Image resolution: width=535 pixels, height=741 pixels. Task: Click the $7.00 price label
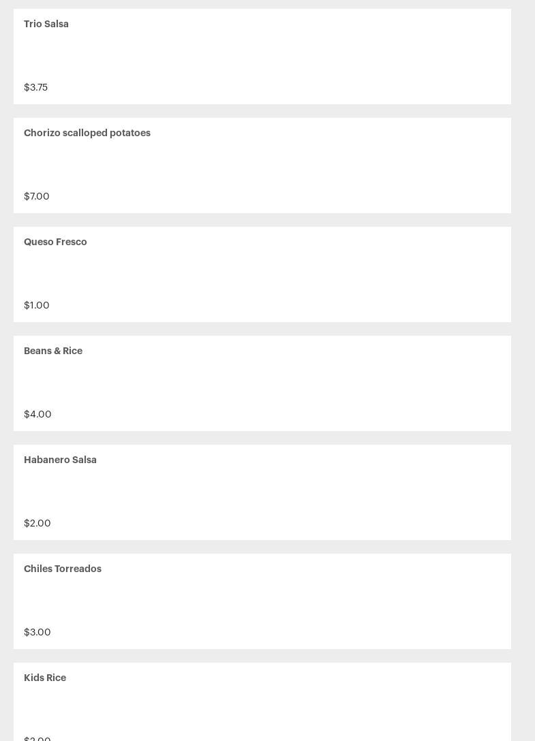37,196
